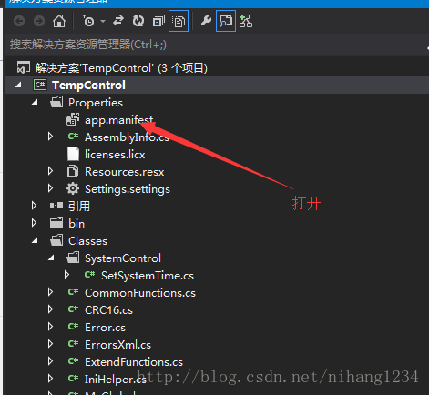429x395 pixels.
Task: Click the Collapse All toolbar icon
Action: [x=158, y=21]
